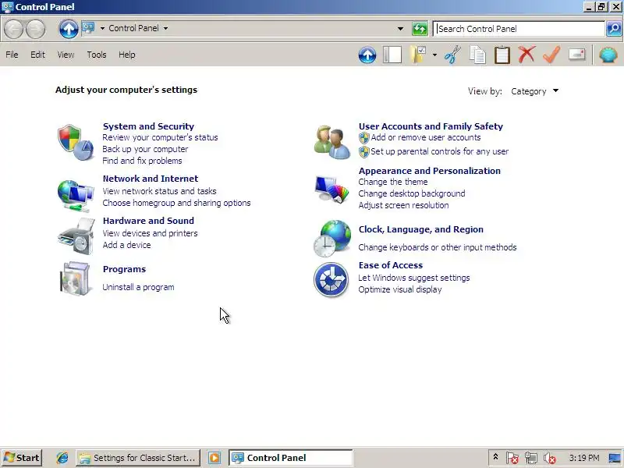Click the Up arrow next to address bar

pos(69,29)
